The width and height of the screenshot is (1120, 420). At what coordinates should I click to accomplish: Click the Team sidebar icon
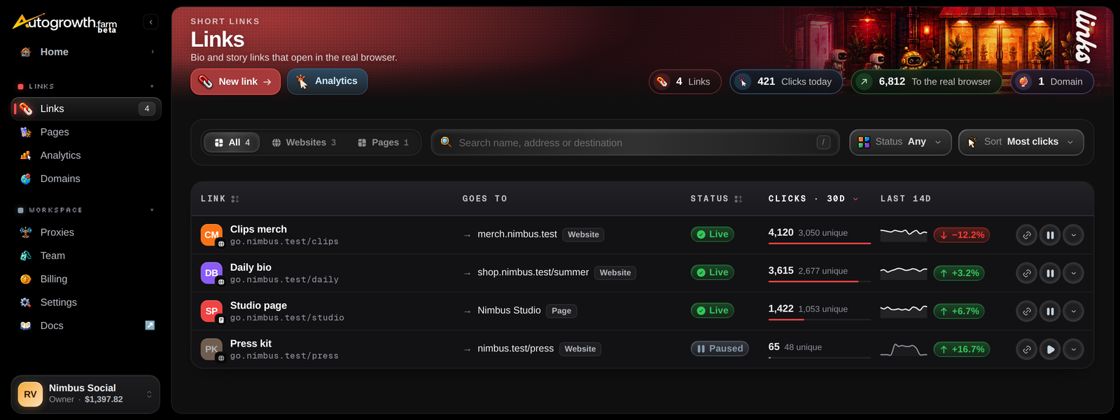[26, 255]
